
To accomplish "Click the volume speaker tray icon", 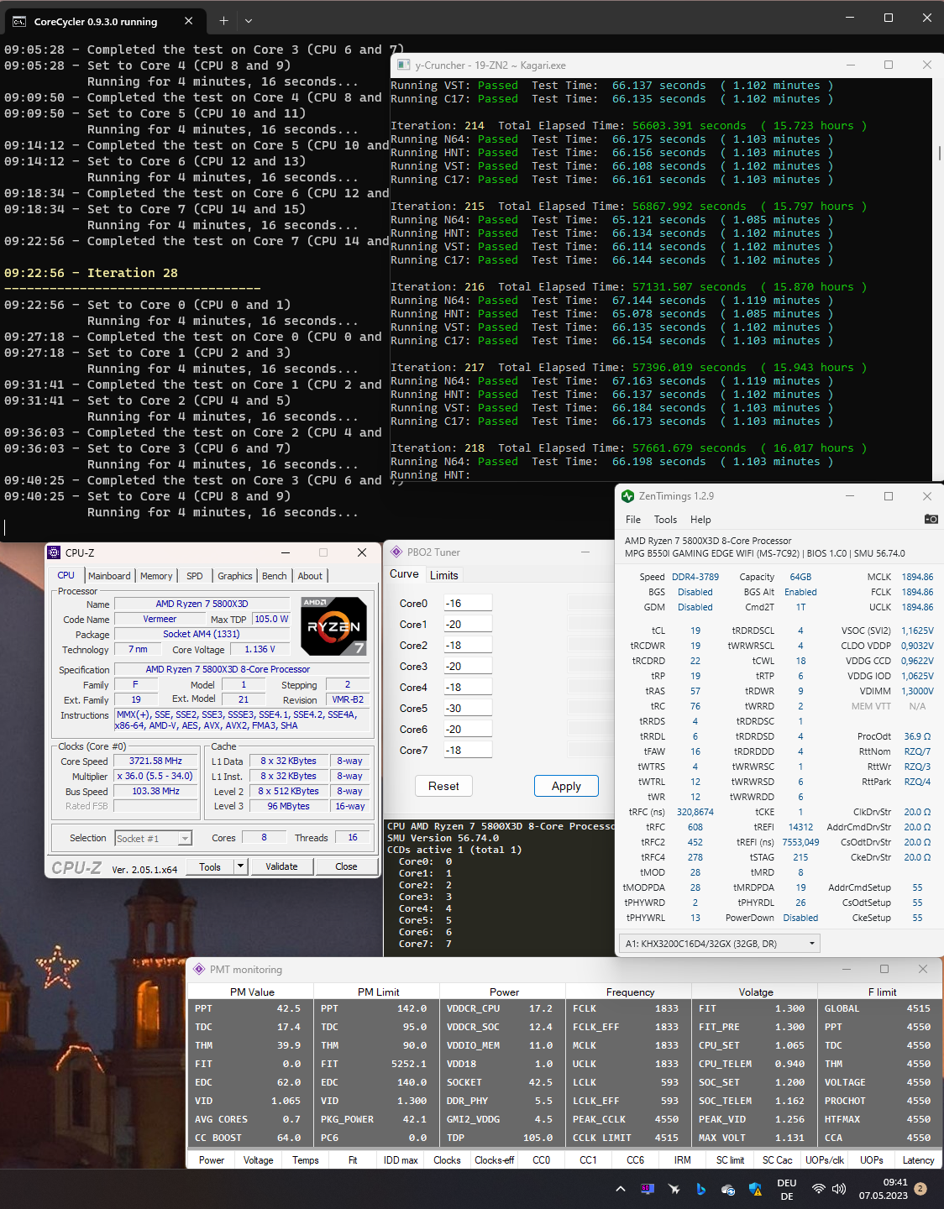I will [838, 1189].
